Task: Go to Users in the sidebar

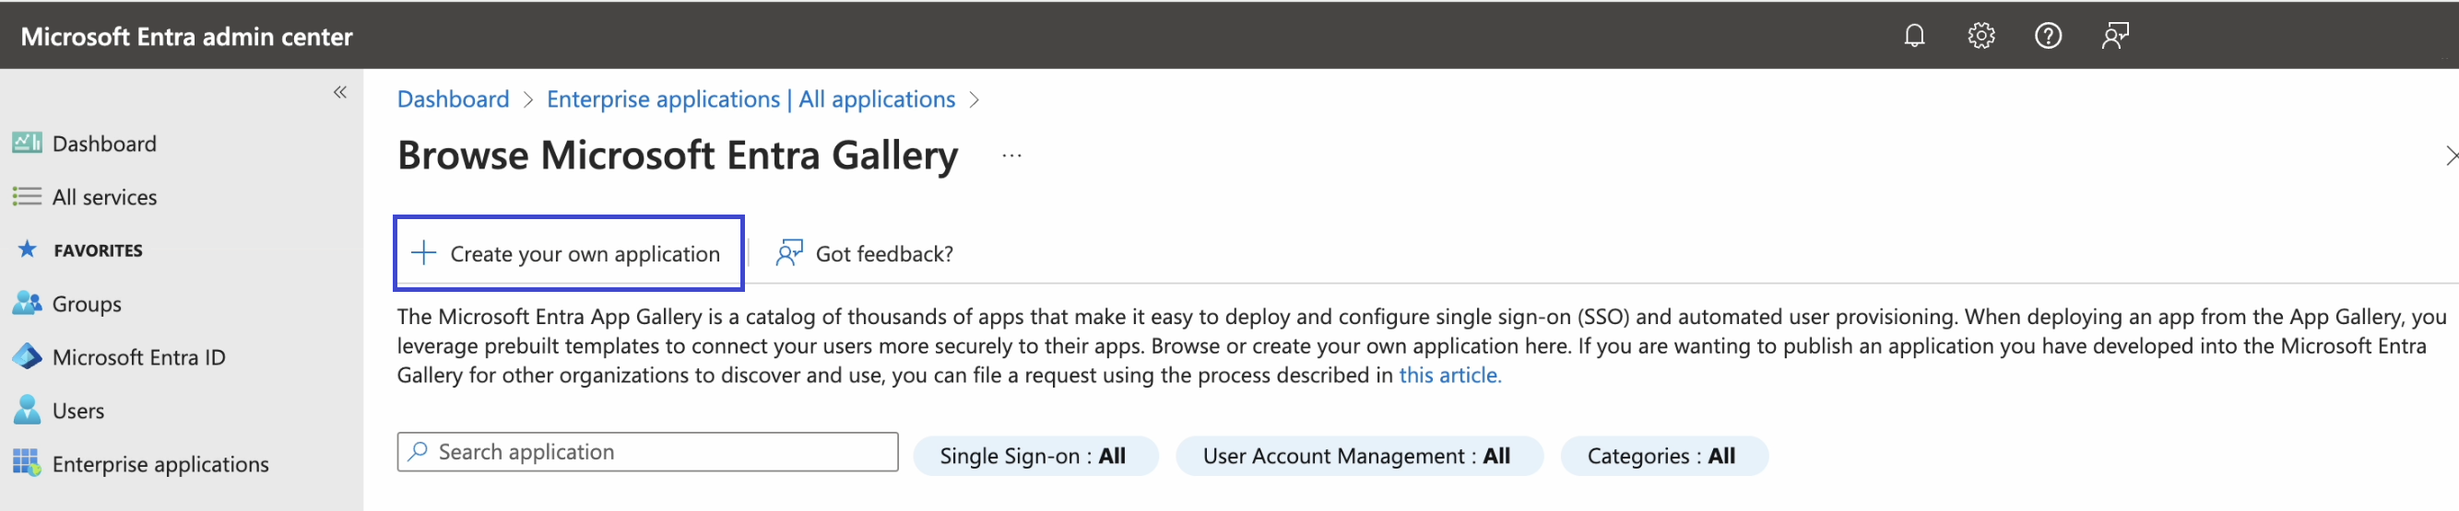Action: [78, 411]
